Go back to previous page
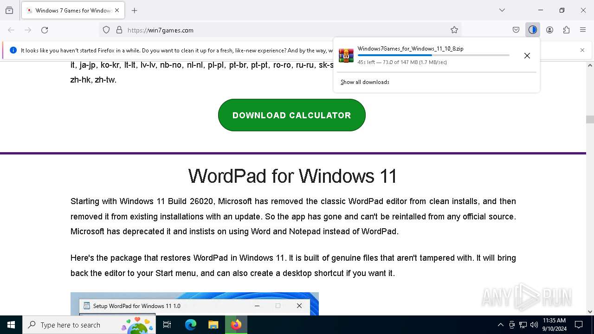 [x=11, y=30]
